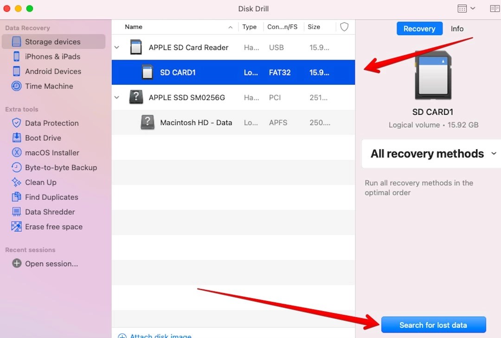Click the Type column header
Viewport: 501px width, 338px height.
pyautogui.click(x=249, y=27)
